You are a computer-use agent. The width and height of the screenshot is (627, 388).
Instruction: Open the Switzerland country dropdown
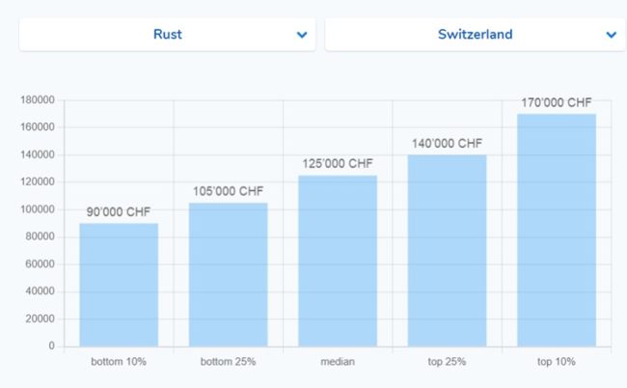click(475, 35)
